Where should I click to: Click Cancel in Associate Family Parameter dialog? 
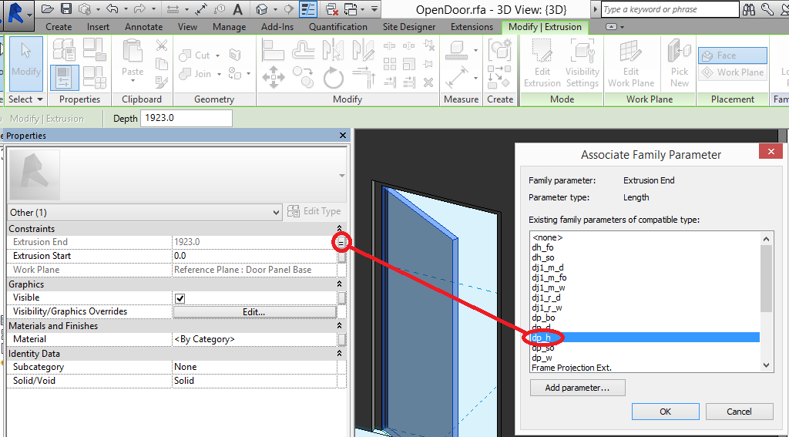coord(739,412)
